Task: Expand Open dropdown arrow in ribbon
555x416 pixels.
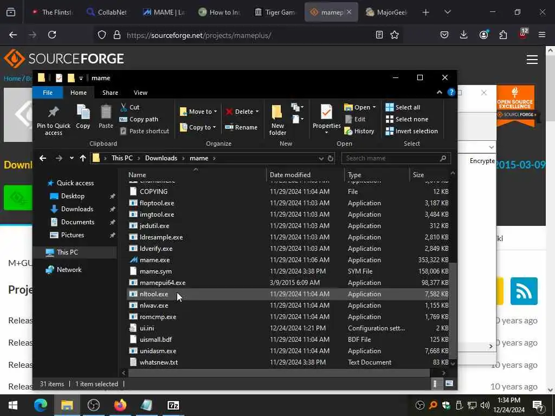Action: [374, 107]
